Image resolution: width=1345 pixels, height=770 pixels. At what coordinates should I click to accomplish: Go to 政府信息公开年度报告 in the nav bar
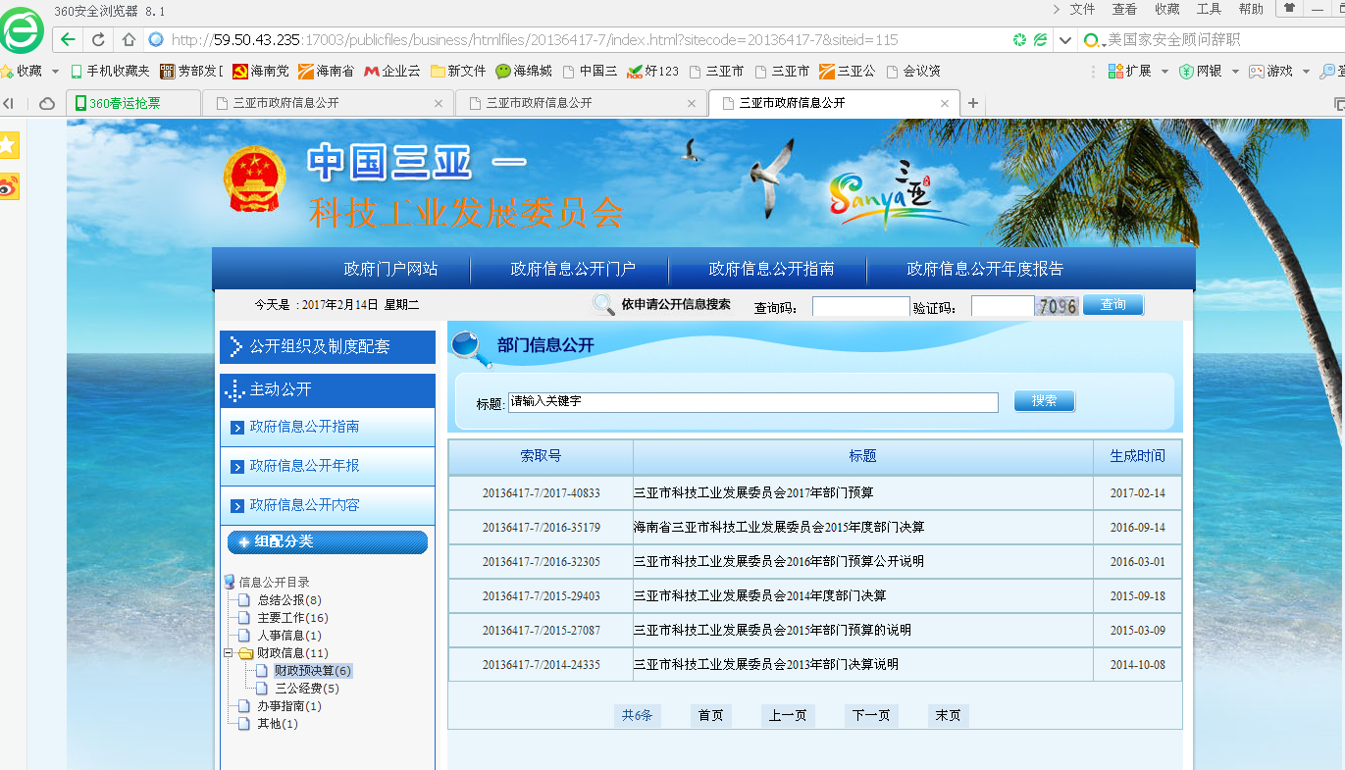tap(985, 269)
